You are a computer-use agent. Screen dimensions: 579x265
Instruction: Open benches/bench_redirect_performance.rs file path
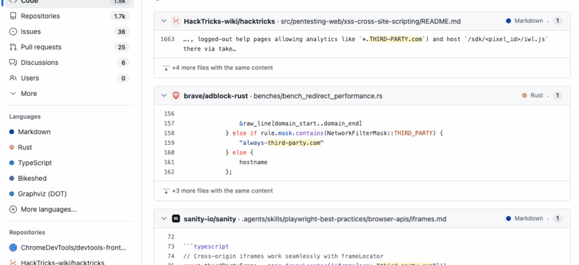click(x=318, y=96)
